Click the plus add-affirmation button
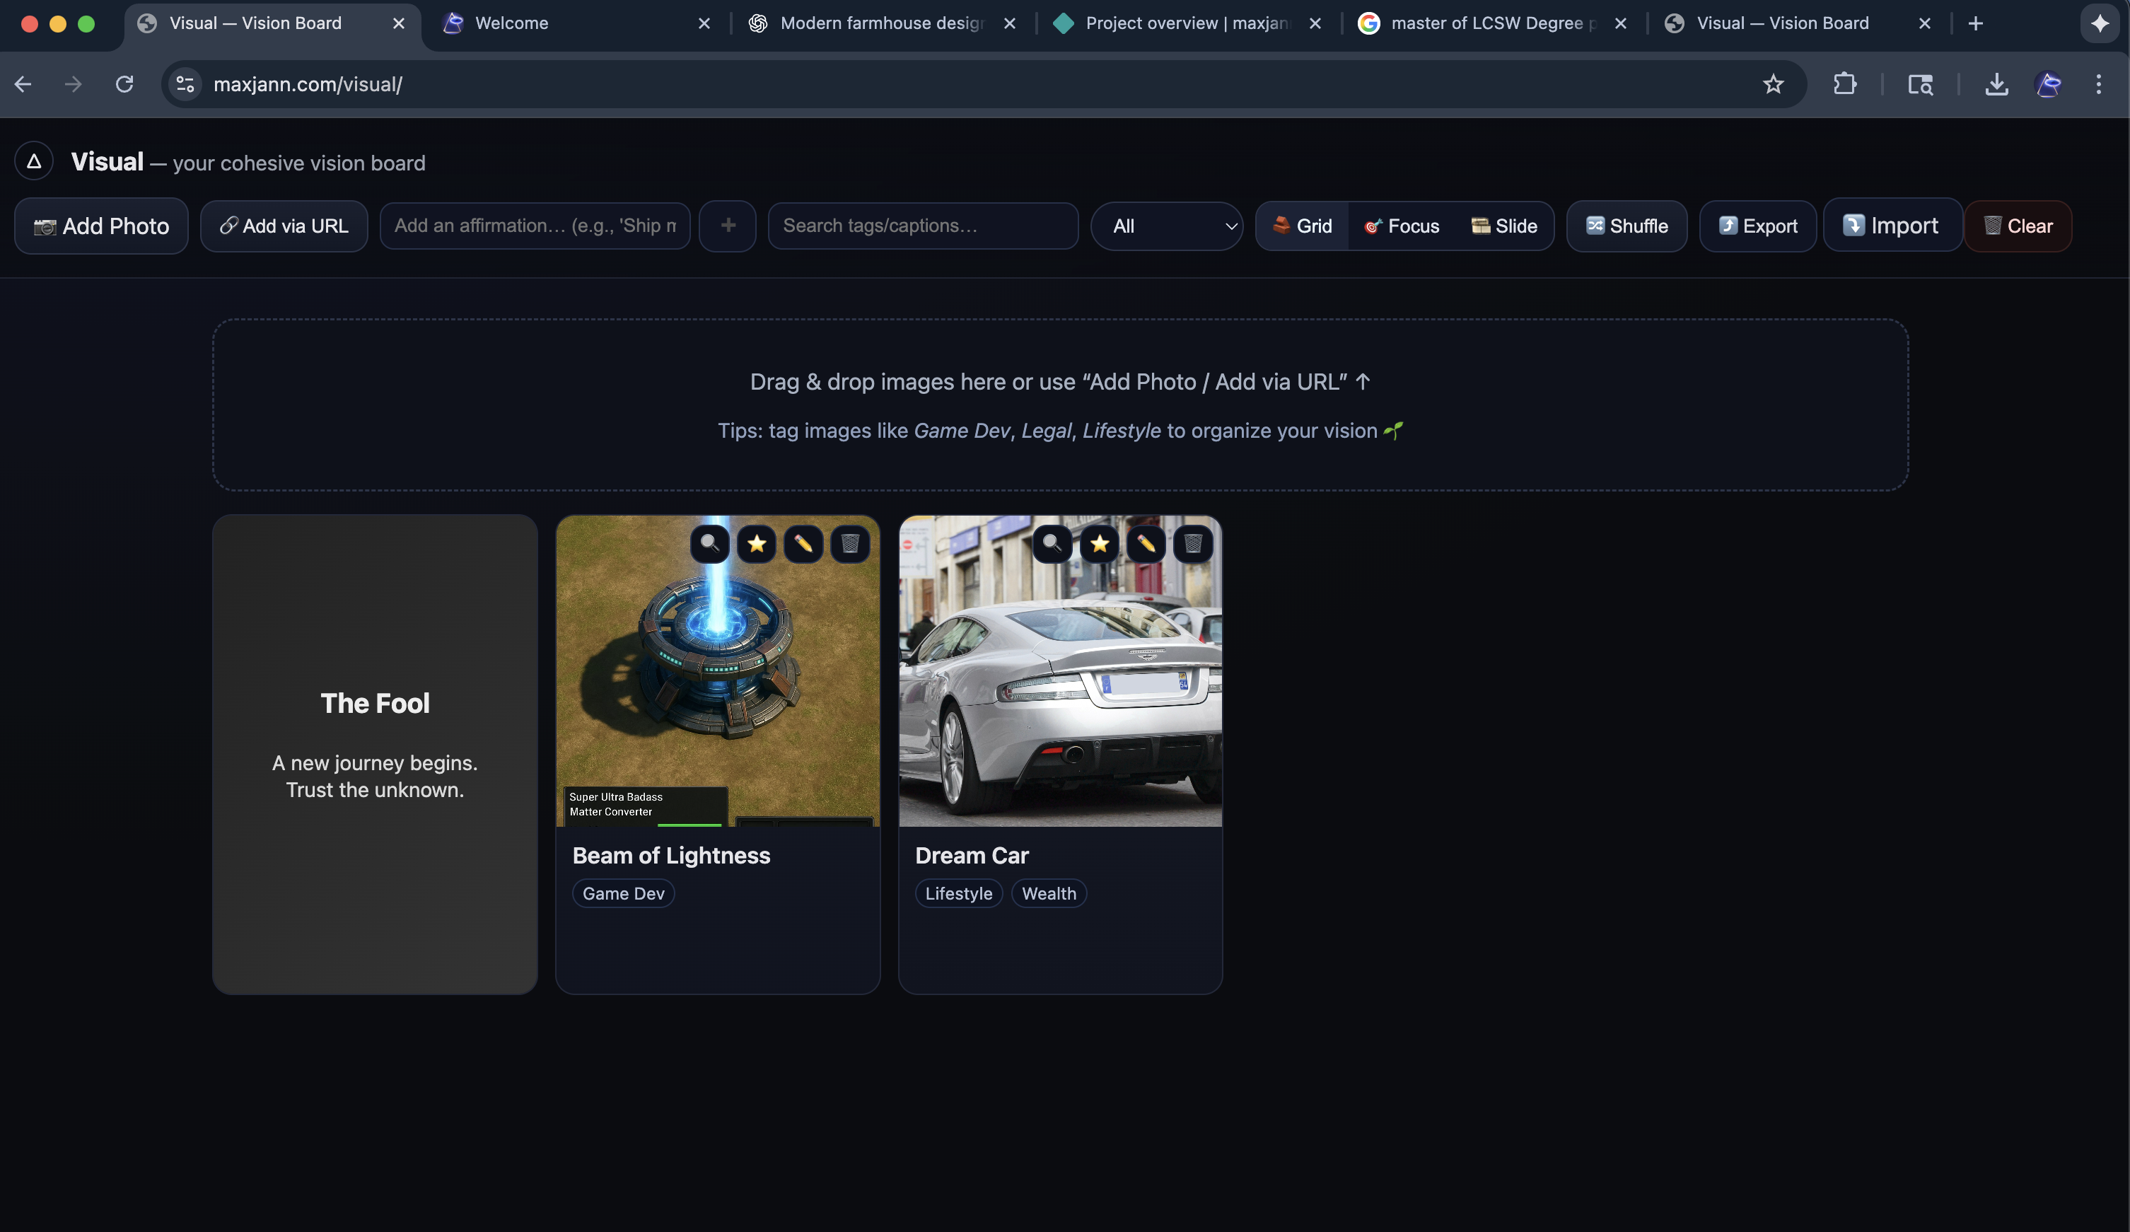Viewport: 2130px width, 1232px height. (x=728, y=226)
